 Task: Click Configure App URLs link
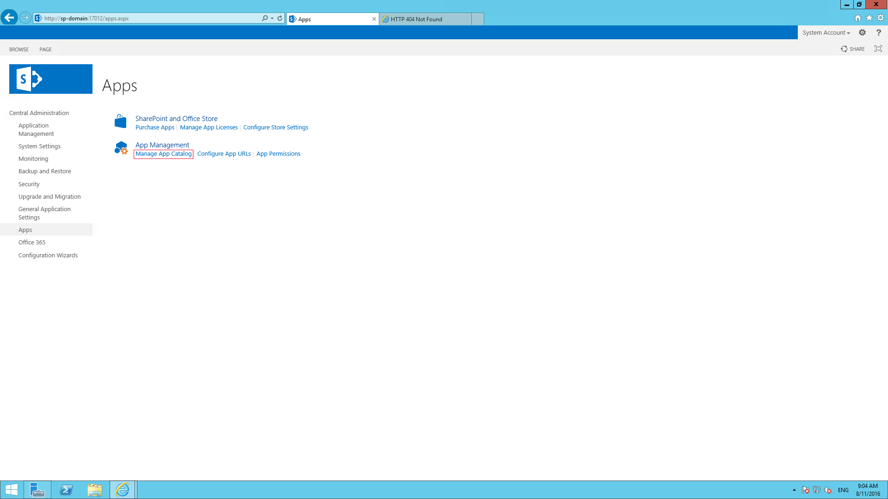coord(224,154)
